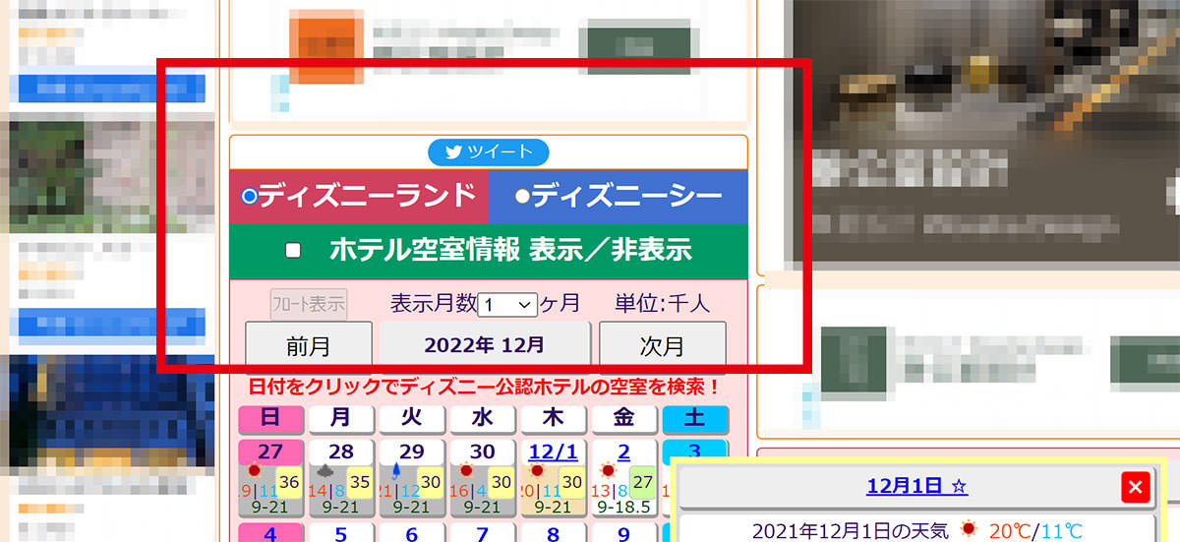
Task: Go to next month with 次月
Action: 662,345
